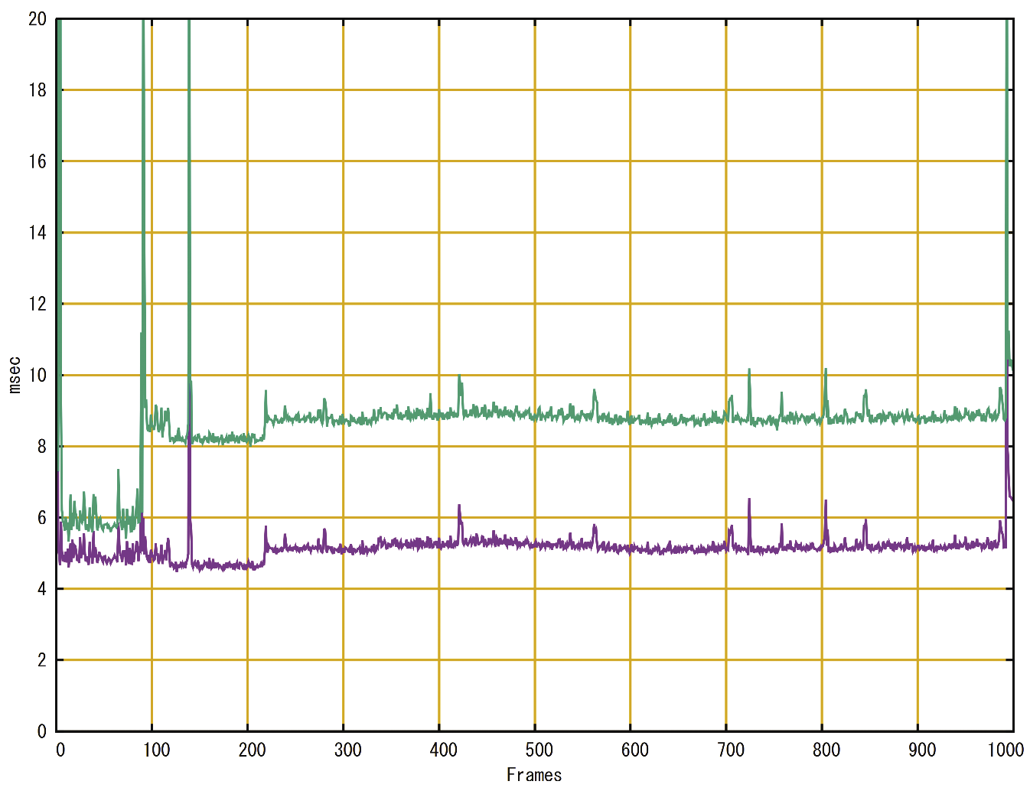Click the x-axis tick label 900
This screenshot has width=1030, height=791.
coord(922,750)
